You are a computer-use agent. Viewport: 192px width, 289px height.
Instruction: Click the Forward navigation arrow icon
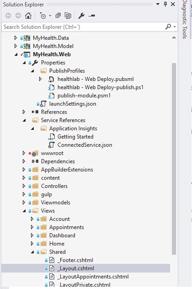(x=18, y=16)
